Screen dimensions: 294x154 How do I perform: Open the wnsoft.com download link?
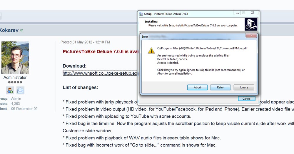pyautogui.click(x=100, y=73)
